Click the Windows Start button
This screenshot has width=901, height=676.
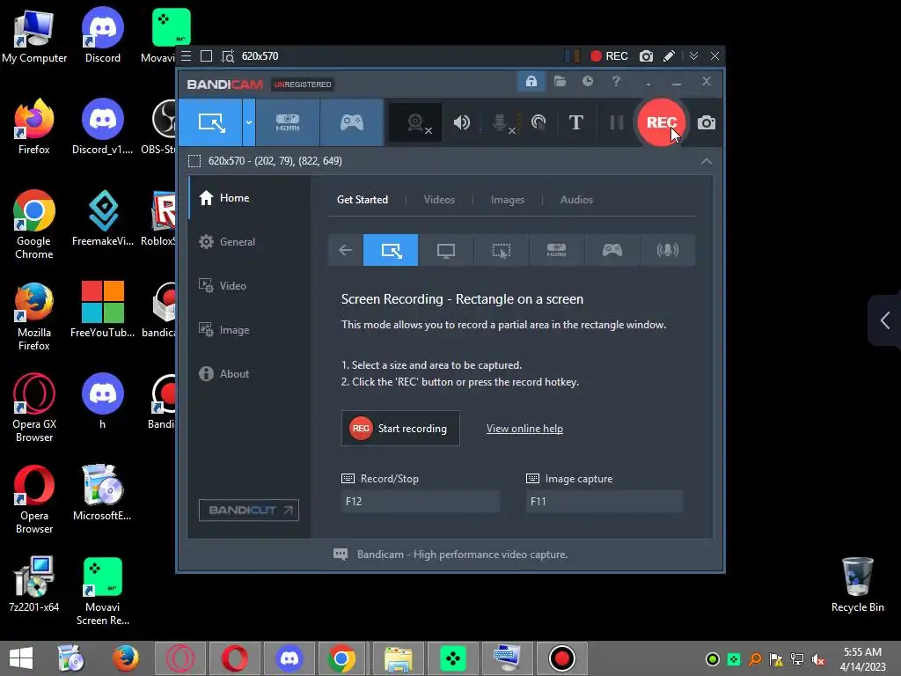click(21, 658)
